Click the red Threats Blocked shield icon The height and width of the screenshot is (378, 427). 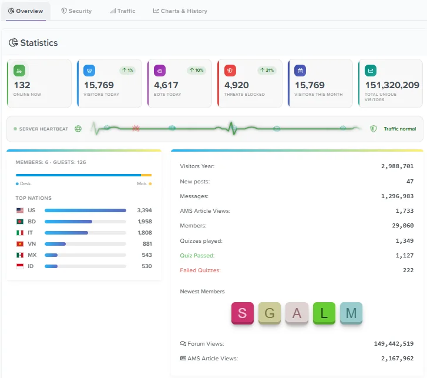click(230, 71)
